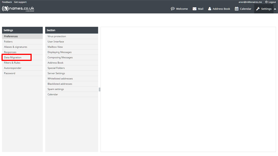Open the Feedback link
The image size is (278, 156).
(7, 2)
